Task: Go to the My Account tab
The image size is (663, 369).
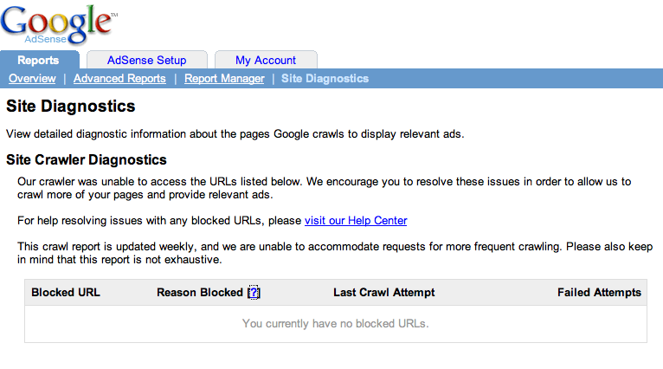Action: pos(266,60)
